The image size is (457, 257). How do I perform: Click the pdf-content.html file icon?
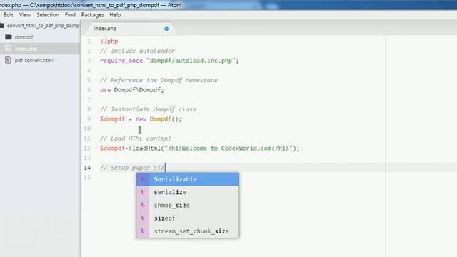tap(8, 60)
